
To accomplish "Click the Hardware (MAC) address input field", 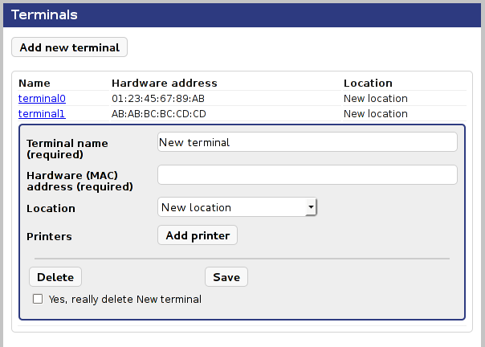I will tap(307, 175).
